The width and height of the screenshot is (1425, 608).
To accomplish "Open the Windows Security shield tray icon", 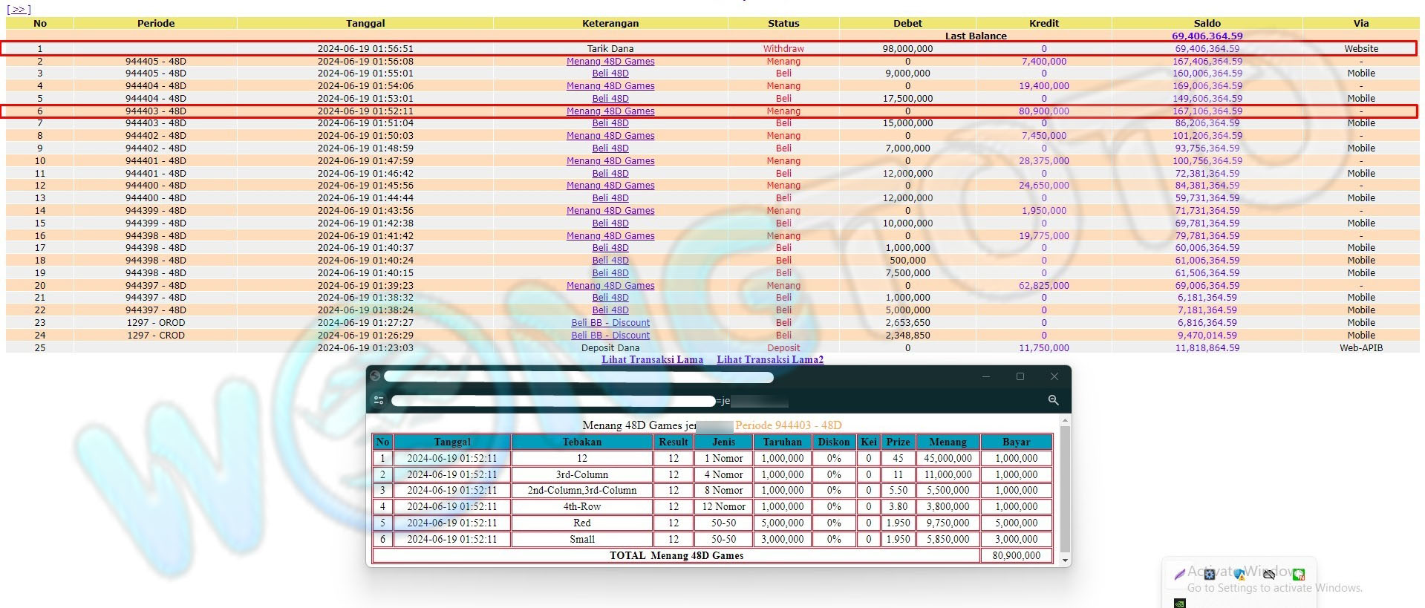I will pyautogui.click(x=1239, y=574).
